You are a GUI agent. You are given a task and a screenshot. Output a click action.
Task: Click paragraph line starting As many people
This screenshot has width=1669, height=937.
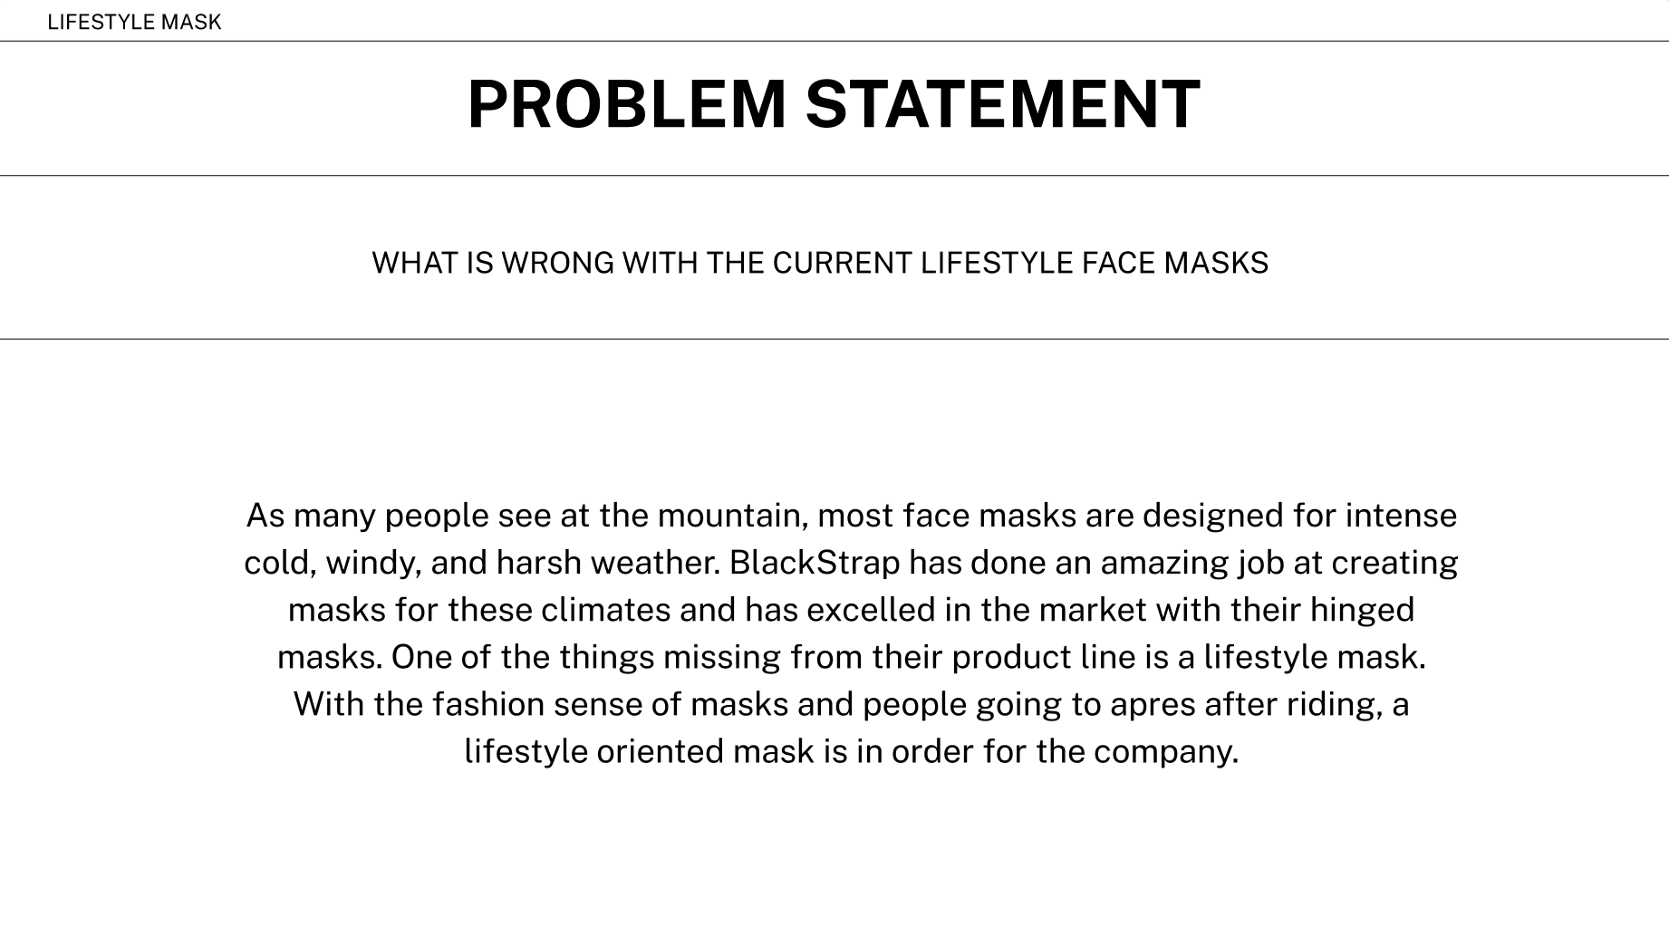pyautogui.click(x=852, y=516)
